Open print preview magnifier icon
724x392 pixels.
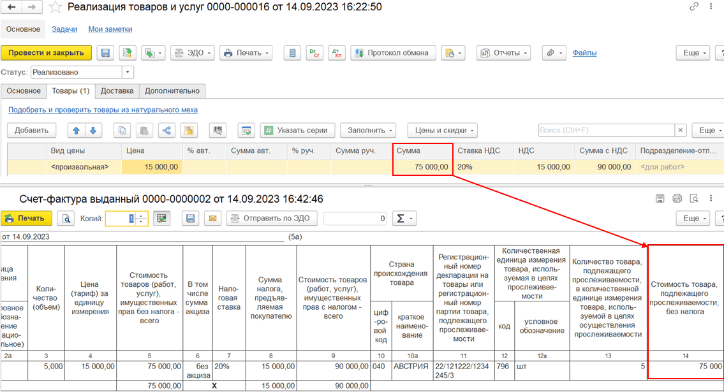point(66,219)
